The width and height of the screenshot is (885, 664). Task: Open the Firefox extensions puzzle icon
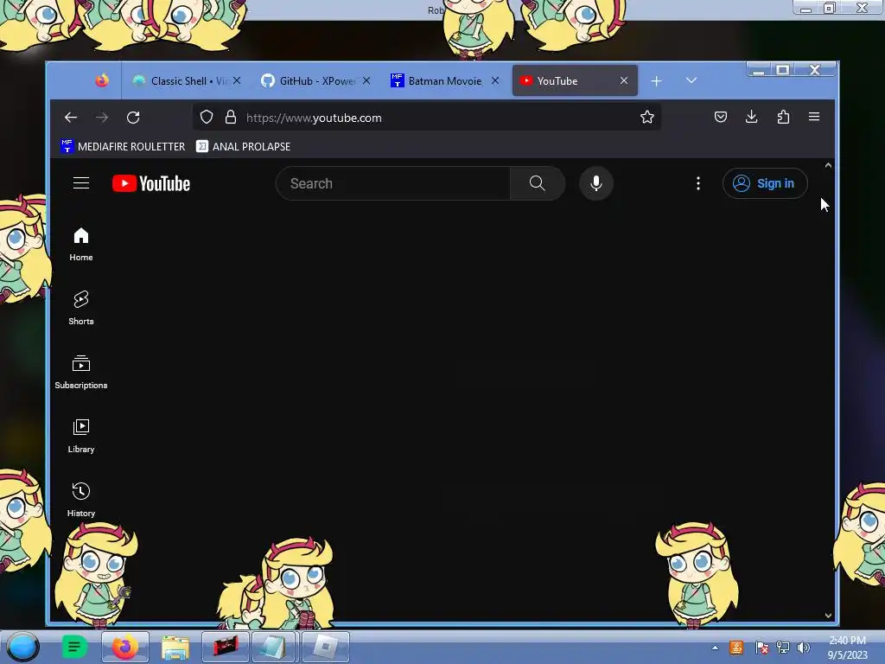click(783, 117)
